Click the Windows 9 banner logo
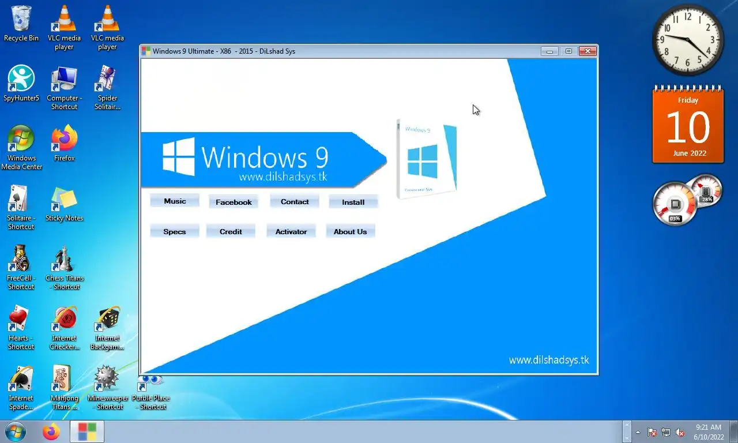 point(264,159)
